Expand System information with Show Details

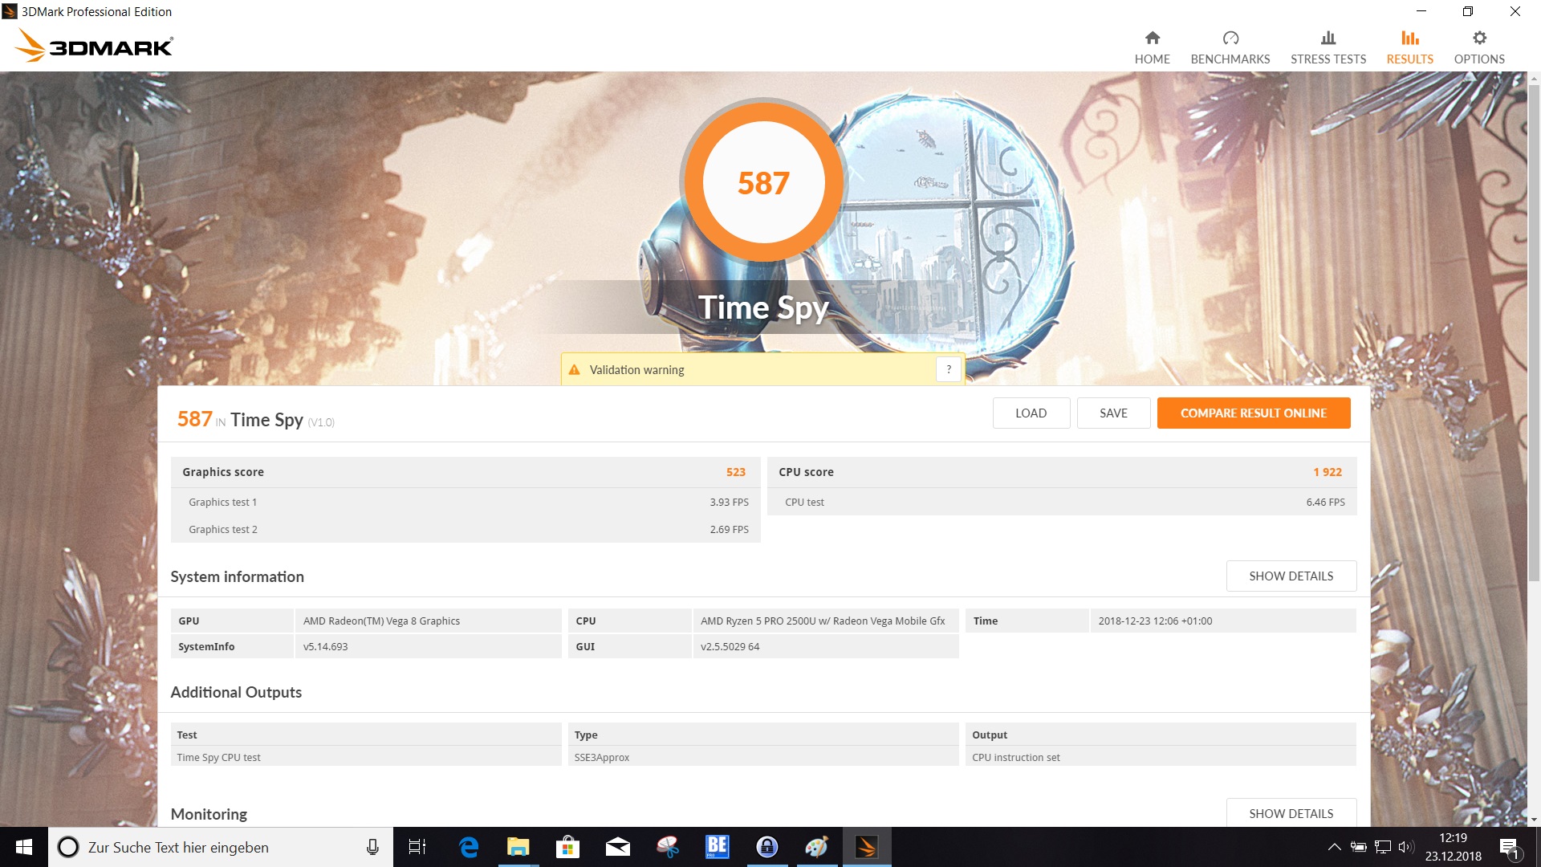click(x=1291, y=576)
